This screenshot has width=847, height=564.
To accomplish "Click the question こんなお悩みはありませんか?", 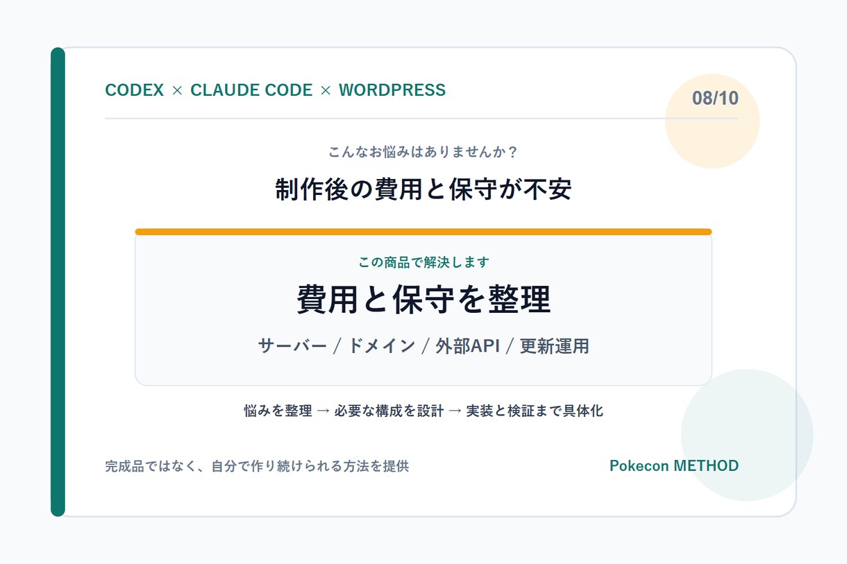I will (x=423, y=151).
